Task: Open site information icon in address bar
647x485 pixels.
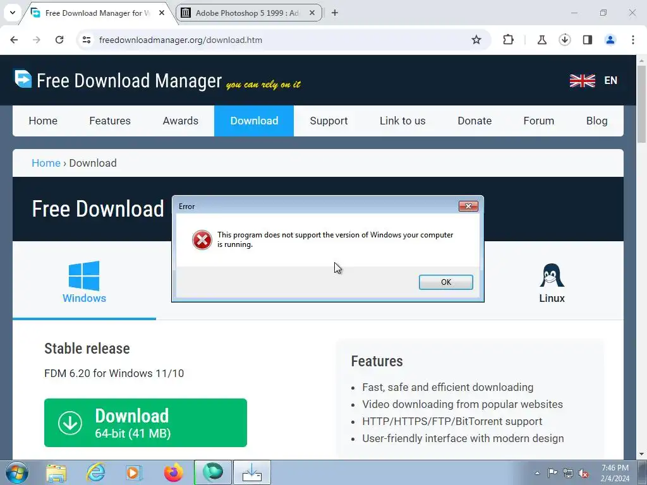Action: pyautogui.click(x=87, y=40)
